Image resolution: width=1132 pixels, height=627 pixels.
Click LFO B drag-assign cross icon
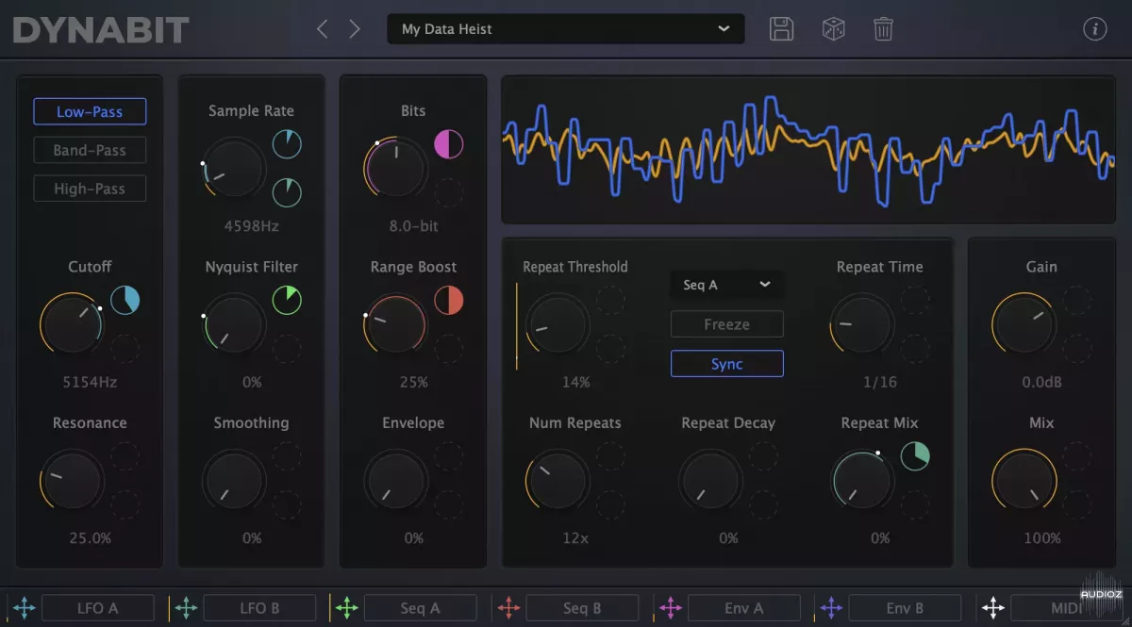(186, 608)
